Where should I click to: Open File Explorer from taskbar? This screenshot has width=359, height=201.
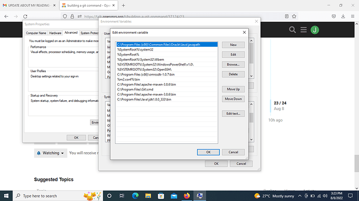click(148, 196)
